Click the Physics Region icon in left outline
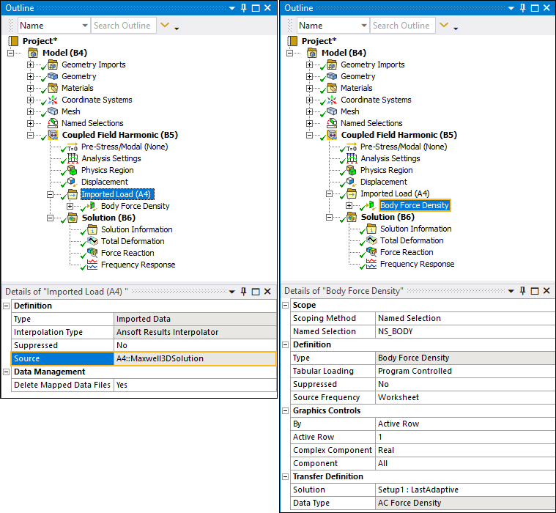556x513 pixels. pyautogui.click(x=73, y=170)
